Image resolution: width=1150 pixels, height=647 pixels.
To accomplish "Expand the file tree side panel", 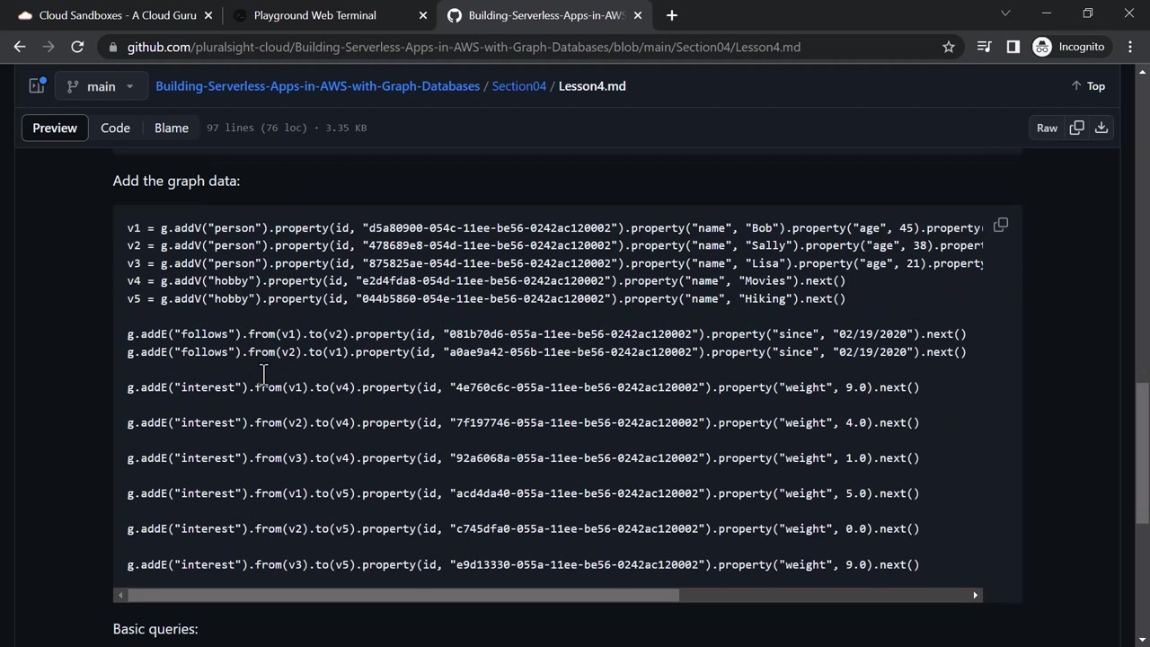I will [37, 86].
